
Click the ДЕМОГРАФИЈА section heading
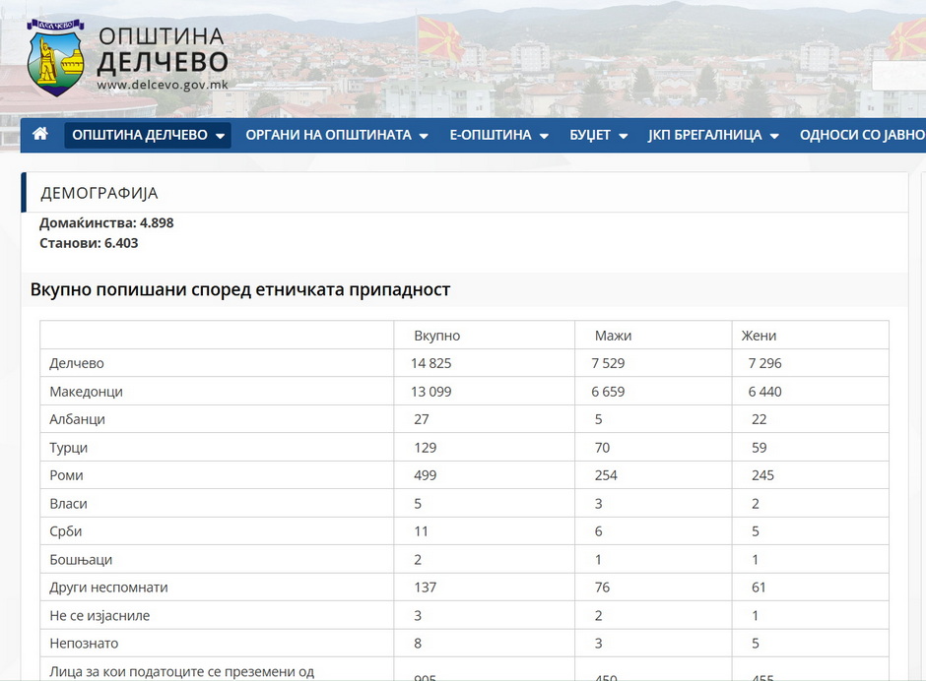pos(99,193)
